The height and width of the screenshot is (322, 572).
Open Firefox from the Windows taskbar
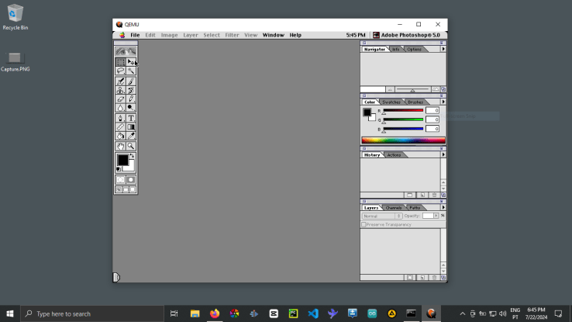[215, 313]
